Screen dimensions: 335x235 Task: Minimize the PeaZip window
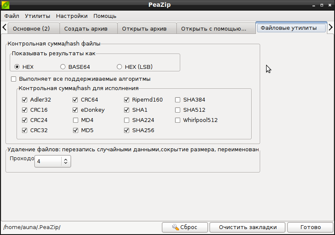click(x=314, y=5)
